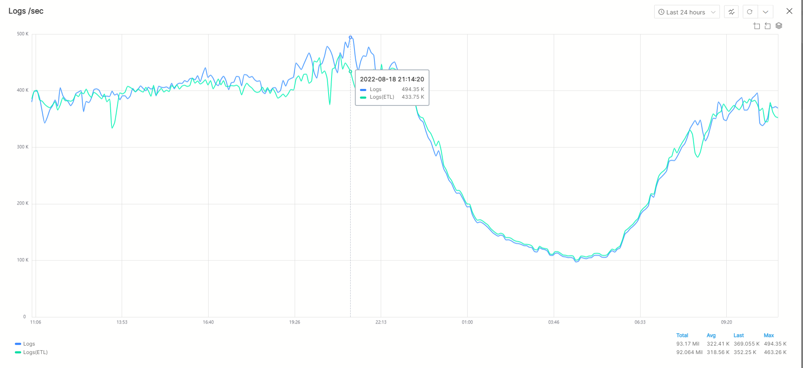The image size is (803, 368).
Task: Sort legend by Max column
Action: point(769,335)
